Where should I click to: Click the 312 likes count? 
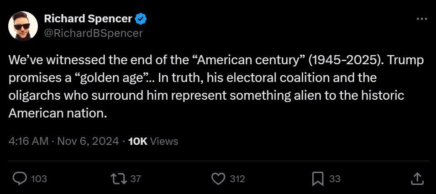[x=237, y=179]
